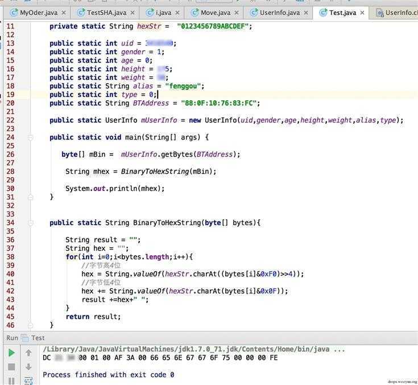Image resolution: width=418 pixels, height=385 pixels.
Task: Switch to the MyOder.java tab
Action: click(39, 13)
